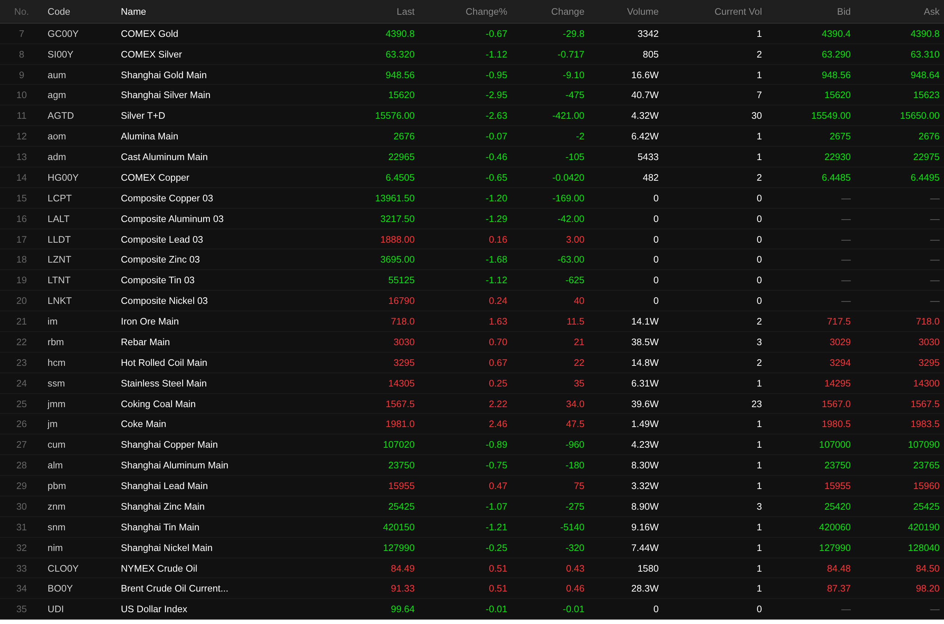Select Shanghai Tin Main row
This screenshot has width=944, height=624.
click(472, 528)
